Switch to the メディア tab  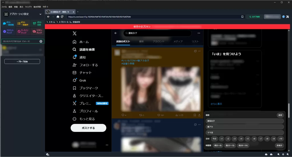point(178,42)
